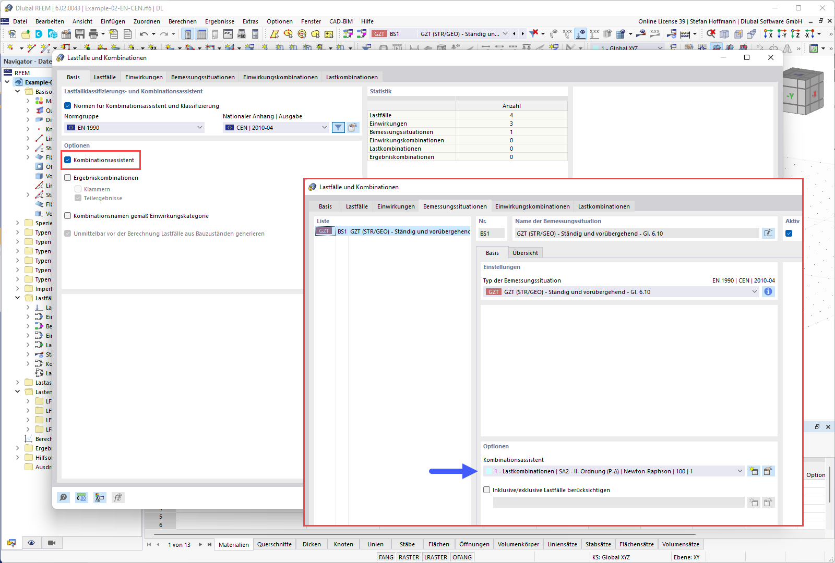835x563 pixels.
Task: Click the redo arrow in the toolbar
Action: point(164,34)
